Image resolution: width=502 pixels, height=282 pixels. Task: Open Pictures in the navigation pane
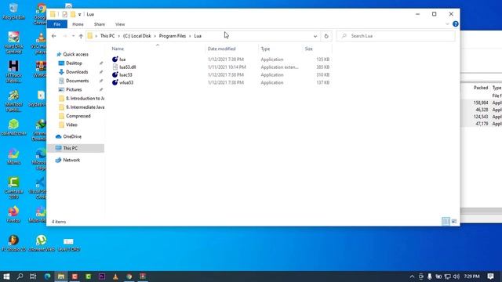pos(74,89)
